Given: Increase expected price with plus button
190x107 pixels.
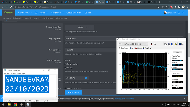Looking at the screenshot, I should click(x=86, y=27).
